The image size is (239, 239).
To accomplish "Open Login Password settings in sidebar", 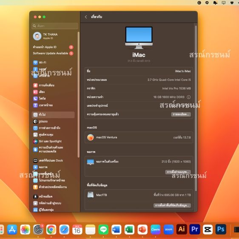I will 47,203.
